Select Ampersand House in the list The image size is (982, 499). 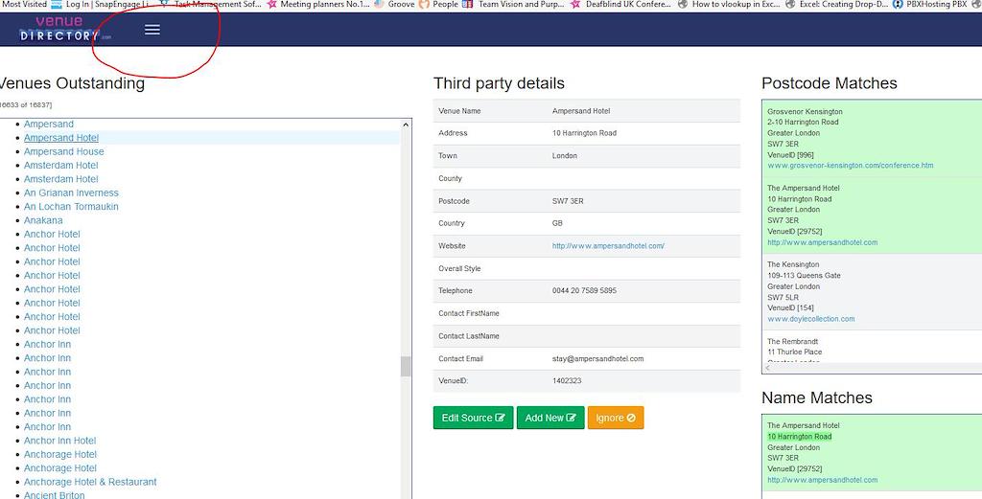[x=64, y=151]
